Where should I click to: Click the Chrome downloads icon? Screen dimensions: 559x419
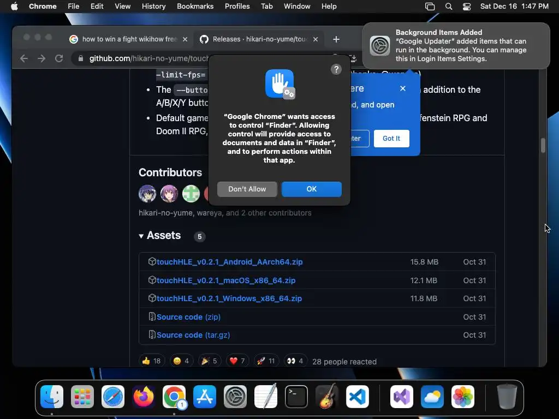(353, 58)
